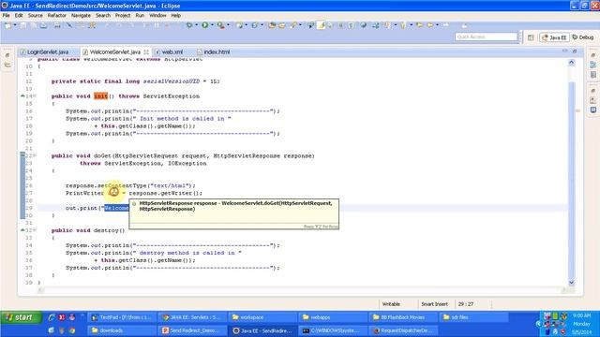The width and height of the screenshot is (600, 337).
Task: Open the Windows start menu
Action: 21,317
